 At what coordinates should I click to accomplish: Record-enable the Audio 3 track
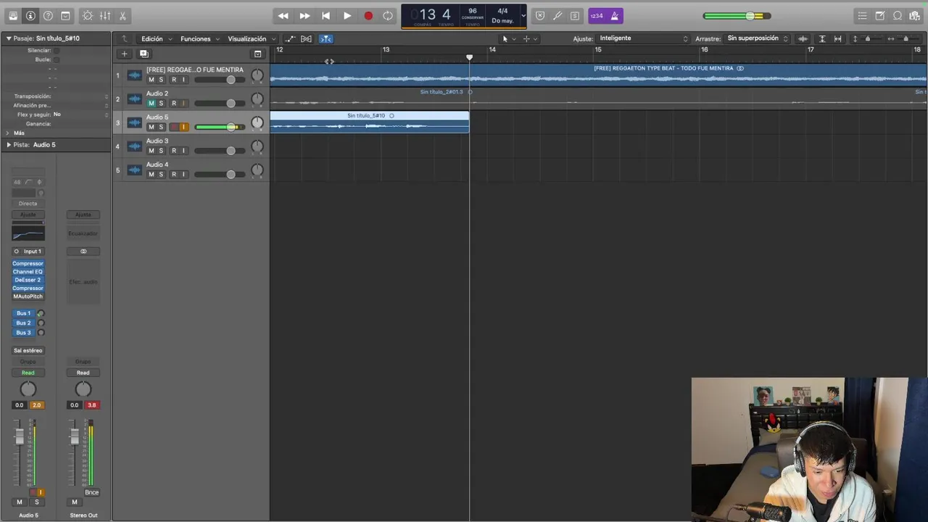(x=173, y=151)
